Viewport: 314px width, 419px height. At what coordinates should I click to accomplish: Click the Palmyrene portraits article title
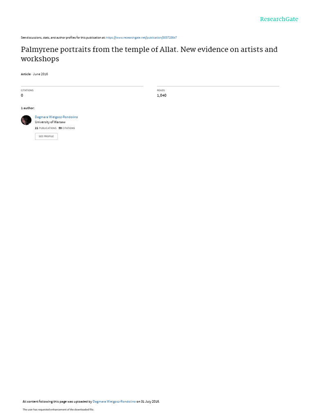pos(149,54)
